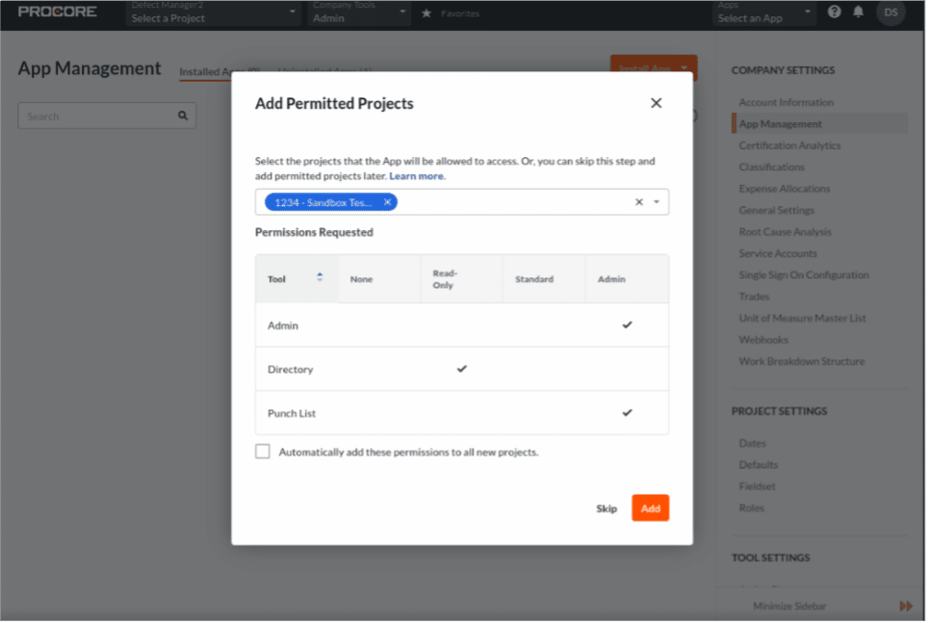
Task: Expand the permitted projects dropdown arrow
Action: click(x=658, y=203)
